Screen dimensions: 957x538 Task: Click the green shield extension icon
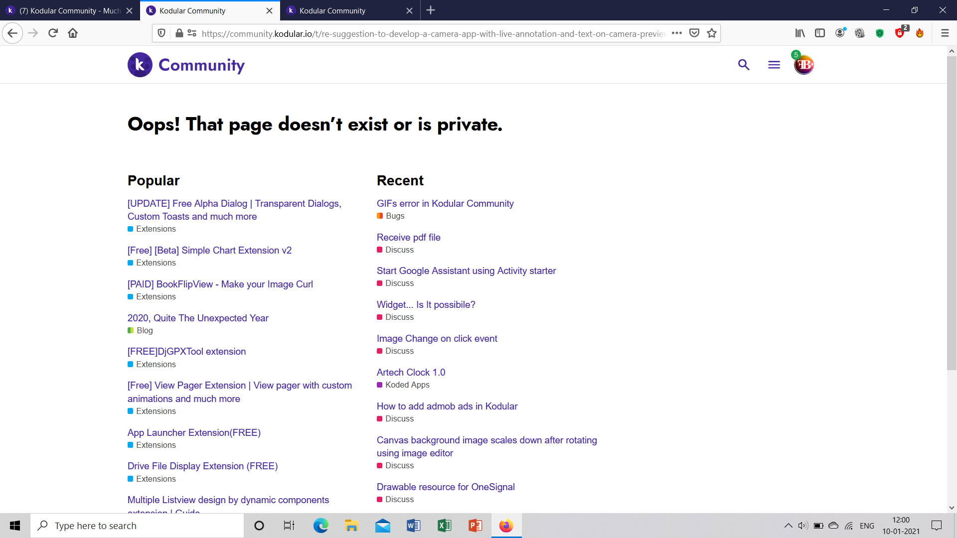pyautogui.click(x=880, y=33)
